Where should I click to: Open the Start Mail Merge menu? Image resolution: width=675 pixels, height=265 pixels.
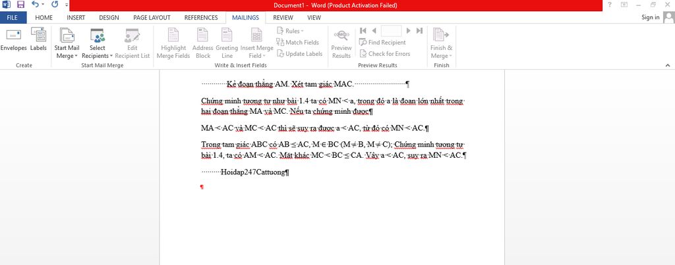(x=67, y=43)
